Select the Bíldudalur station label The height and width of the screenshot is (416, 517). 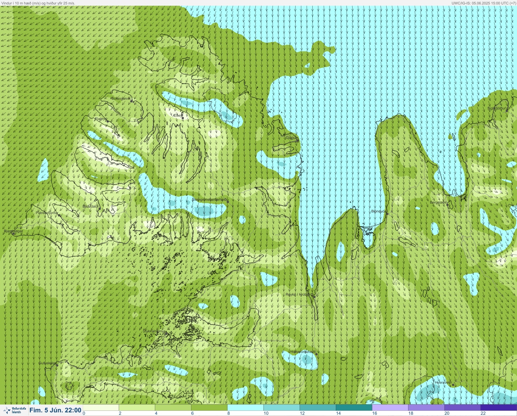[90, 206]
